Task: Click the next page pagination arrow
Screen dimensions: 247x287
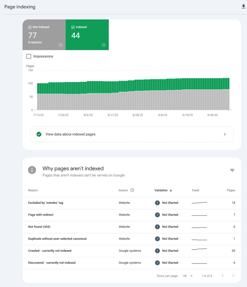Action: [x=233, y=276]
